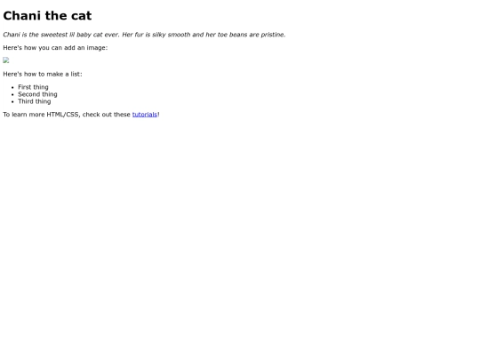The height and width of the screenshot is (360, 480).
Task: Click the word 'cat' in the heading
Action: (81, 16)
